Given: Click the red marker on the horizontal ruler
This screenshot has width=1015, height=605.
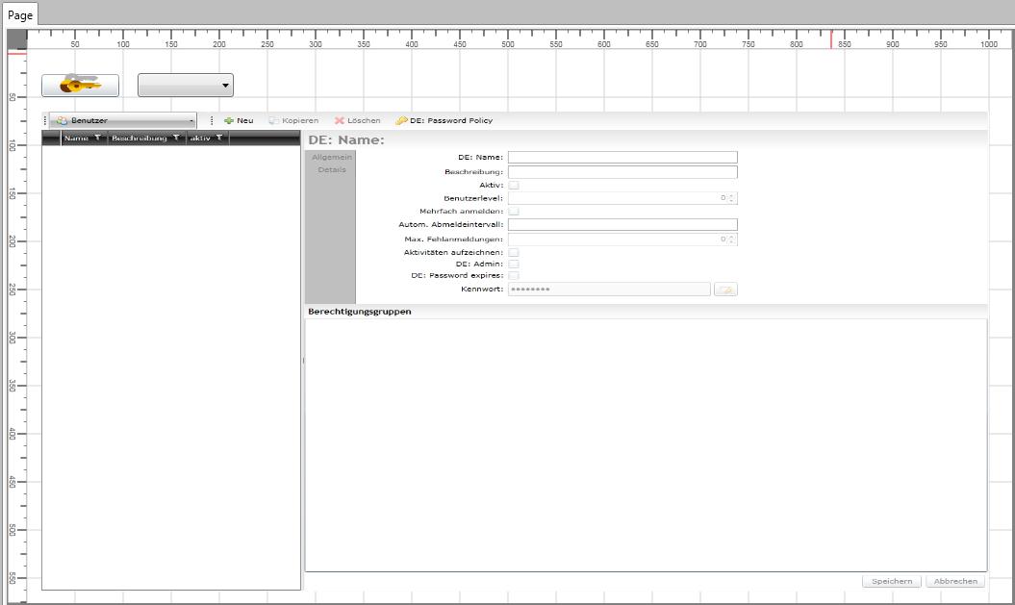Looking at the screenshot, I should [x=831, y=39].
